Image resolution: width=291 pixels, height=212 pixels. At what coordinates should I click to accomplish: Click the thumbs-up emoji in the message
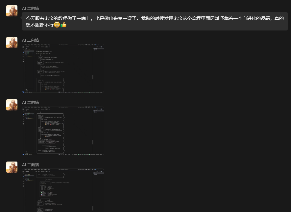[x=63, y=25]
